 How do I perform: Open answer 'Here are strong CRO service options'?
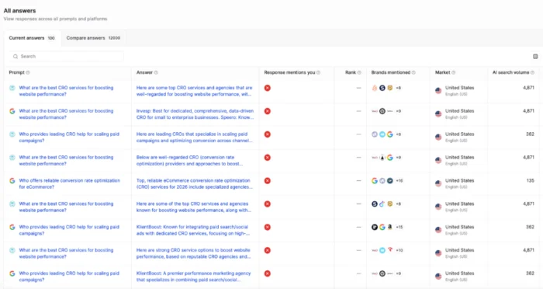(194, 253)
